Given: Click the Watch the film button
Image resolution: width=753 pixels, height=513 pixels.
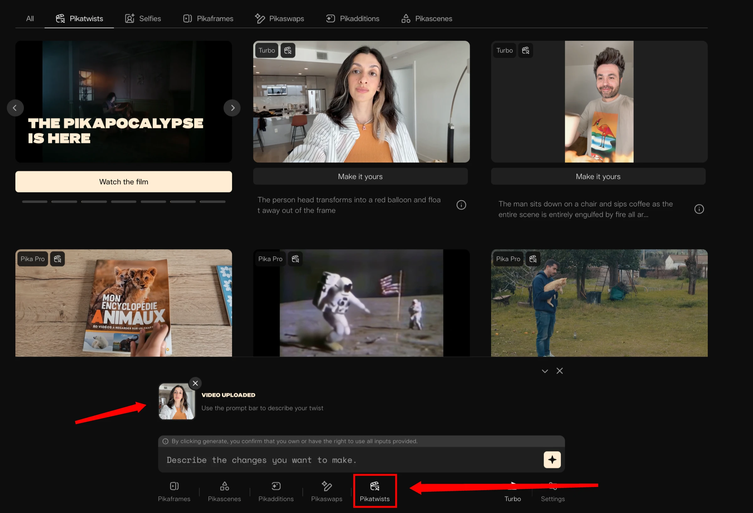Looking at the screenshot, I should coord(123,182).
